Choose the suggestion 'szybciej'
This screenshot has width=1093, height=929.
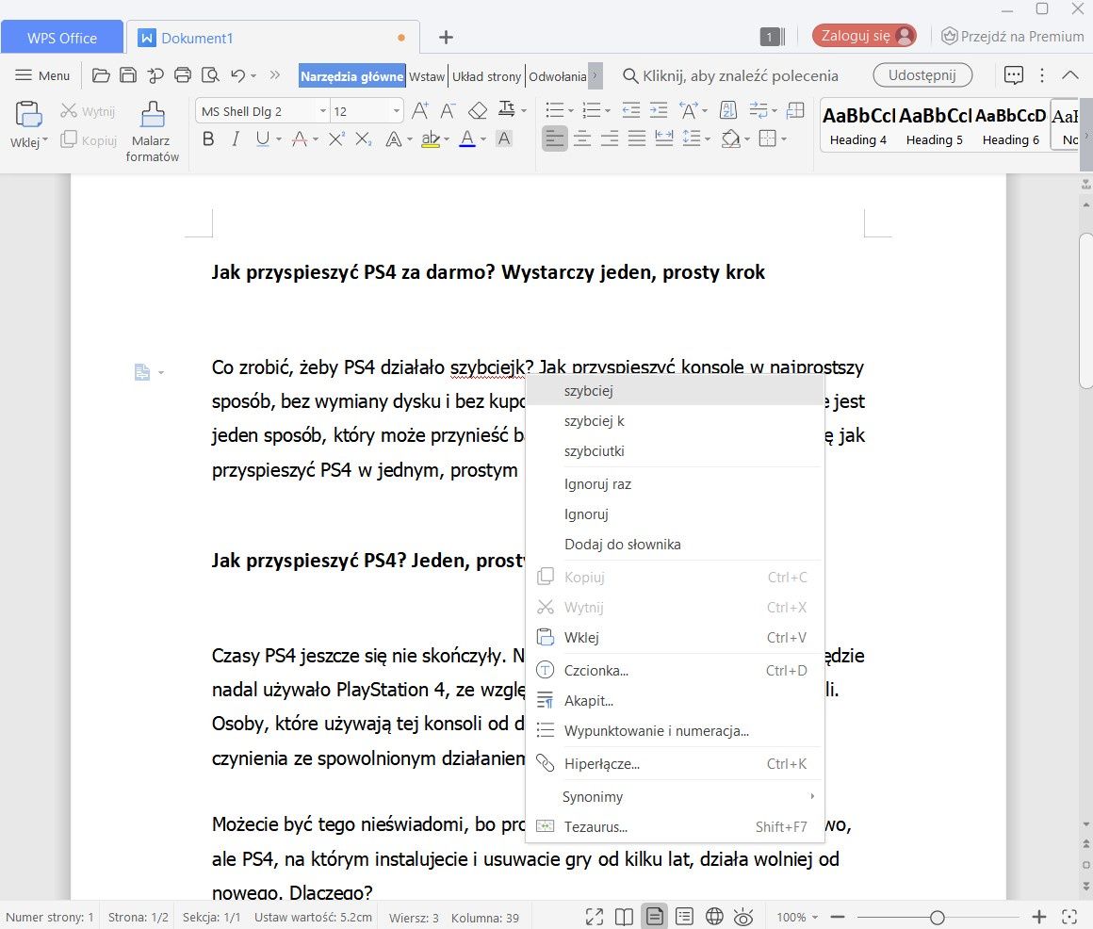[x=674, y=391]
